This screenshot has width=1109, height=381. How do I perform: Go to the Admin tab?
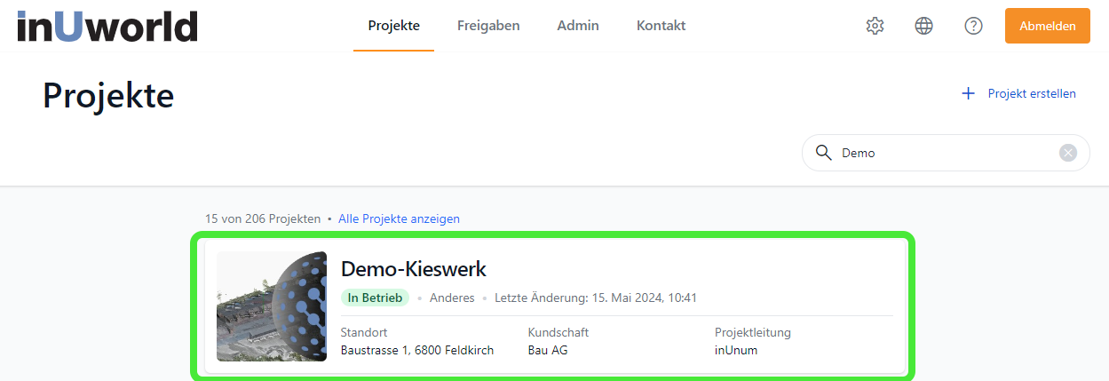pos(578,26)
